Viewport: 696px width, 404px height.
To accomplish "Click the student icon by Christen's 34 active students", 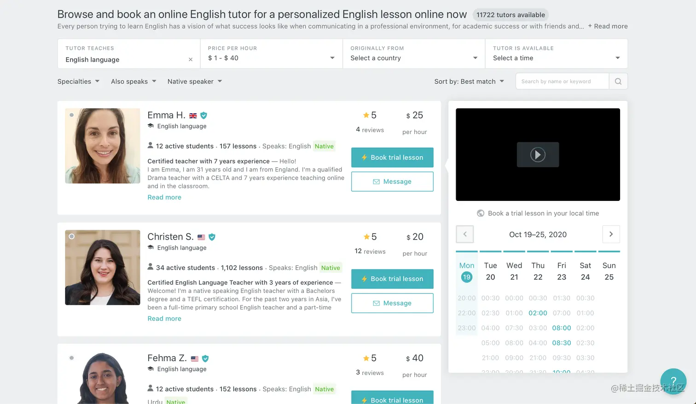I will 150,267.
